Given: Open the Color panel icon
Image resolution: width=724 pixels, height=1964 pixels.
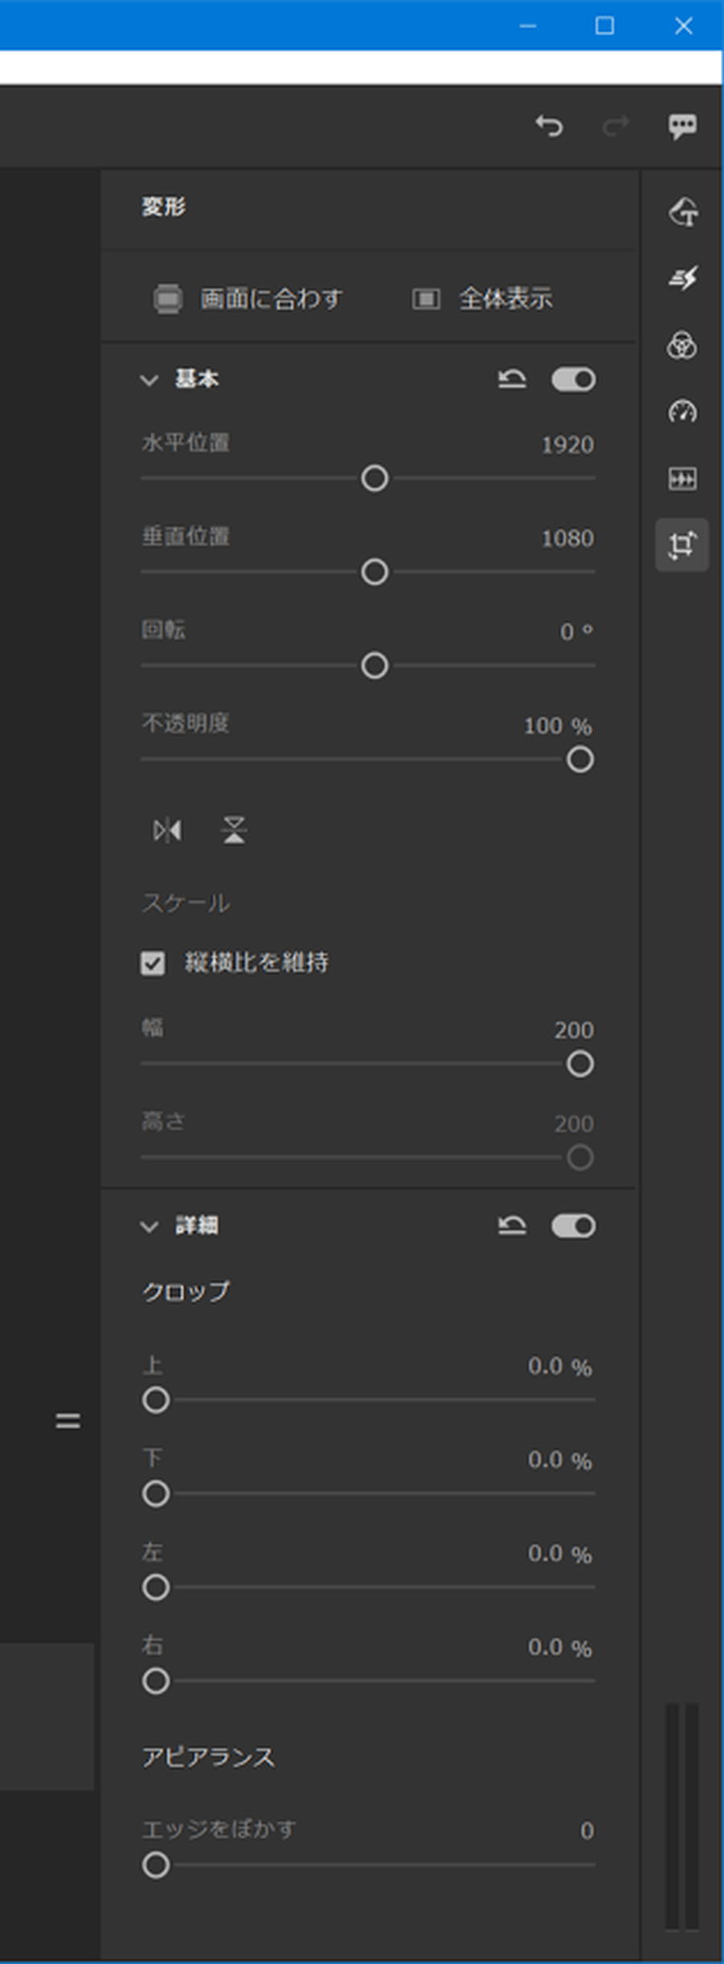Looking at the screenshot, I should 682,345.
